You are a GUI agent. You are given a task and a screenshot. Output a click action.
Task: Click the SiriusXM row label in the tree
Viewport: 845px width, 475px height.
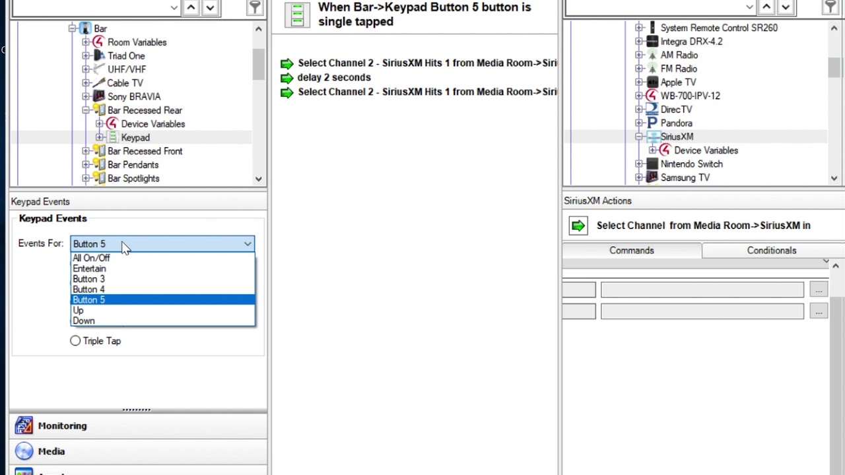coord(677,137)
